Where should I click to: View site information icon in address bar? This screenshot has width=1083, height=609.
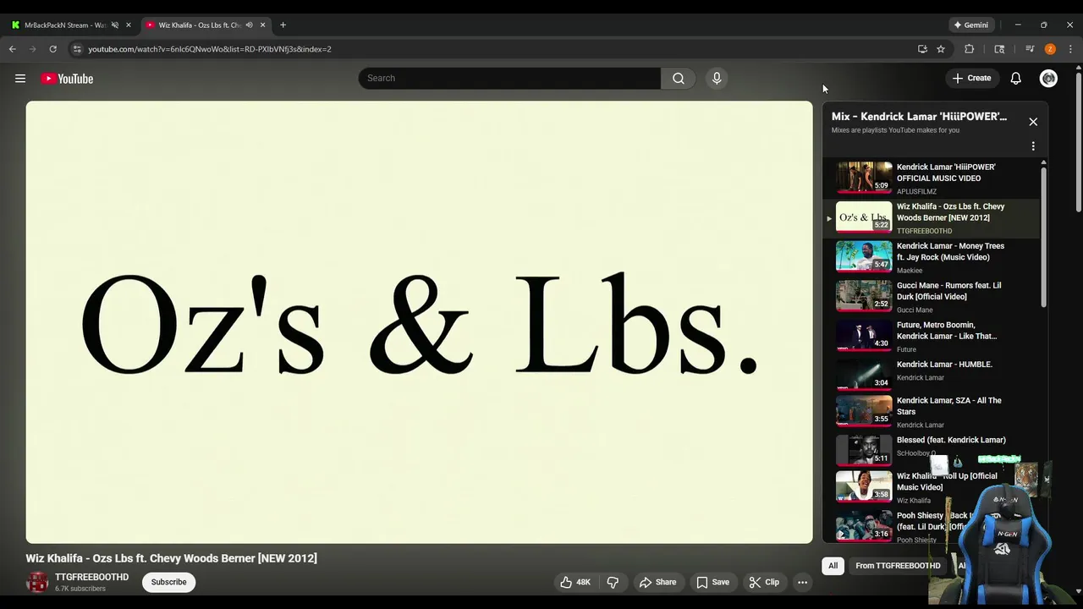point(77,49)
